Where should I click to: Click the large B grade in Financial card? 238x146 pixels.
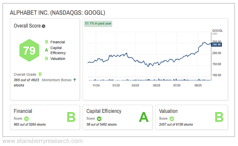(x=71, y=117)
